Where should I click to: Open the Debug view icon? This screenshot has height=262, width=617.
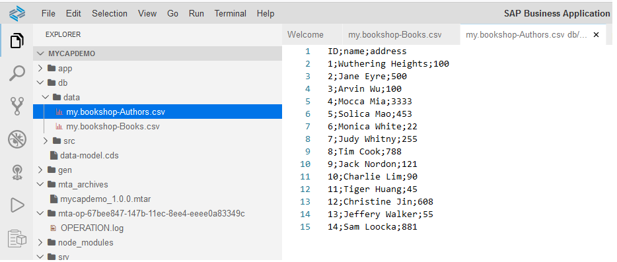pyautogui.click(x=17, y=139)
